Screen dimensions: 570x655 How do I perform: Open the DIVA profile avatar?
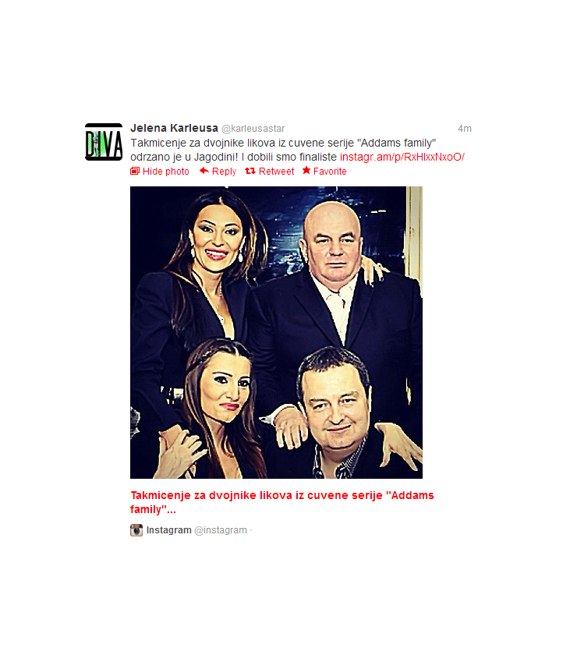point(104,142)
